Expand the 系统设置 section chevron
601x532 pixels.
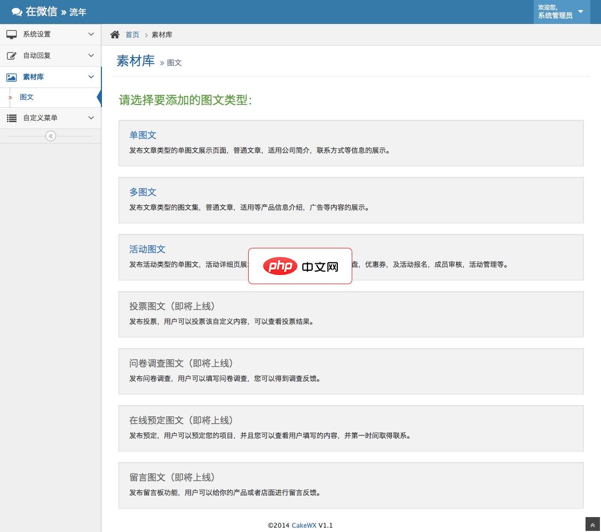(x=91, y=34)
